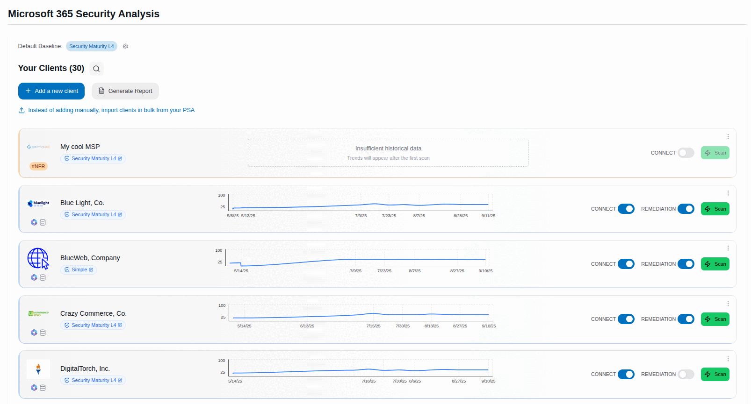Click the default baseline Security Maturity L4 badge
The width and height of the screenshot is (751, 404).
92,46
